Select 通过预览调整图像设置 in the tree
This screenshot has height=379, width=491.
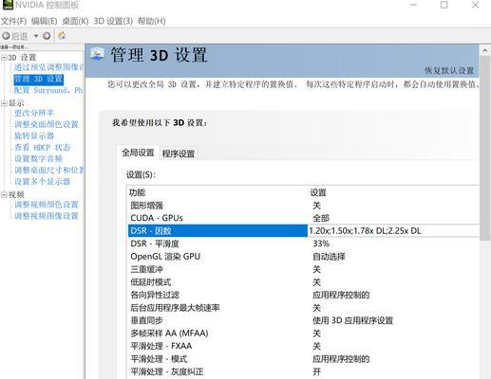[x=48, y=67]
